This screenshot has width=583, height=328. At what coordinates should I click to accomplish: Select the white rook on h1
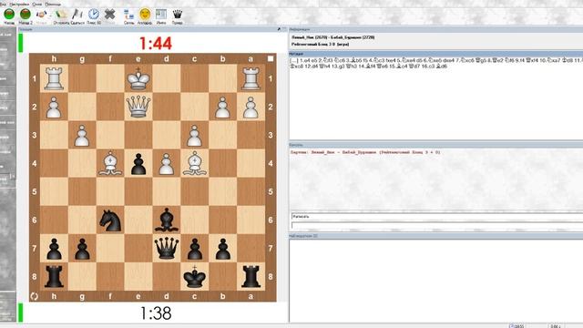pyautogui.click(x=54, y=78)
